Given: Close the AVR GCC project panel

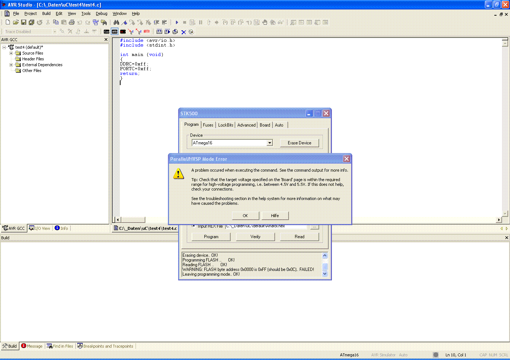Looking at the screenshot, I should click(106, 40).
